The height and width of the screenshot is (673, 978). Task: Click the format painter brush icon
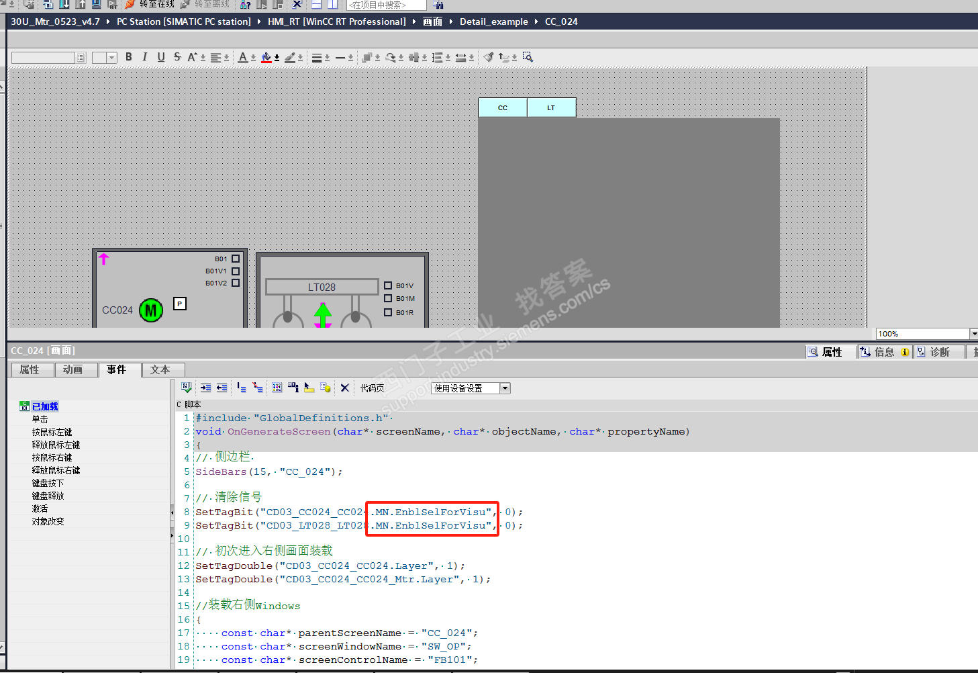click(489, 57)
